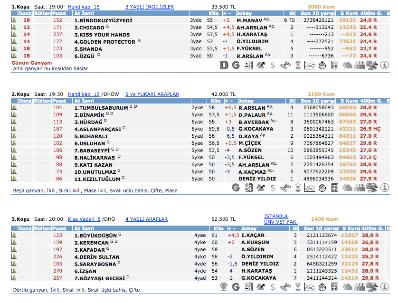Image resolution: width=398 pixels, height=303 pixels.
Task: Click the hourglass icon in race 2
Action: [x=298, y=187]
